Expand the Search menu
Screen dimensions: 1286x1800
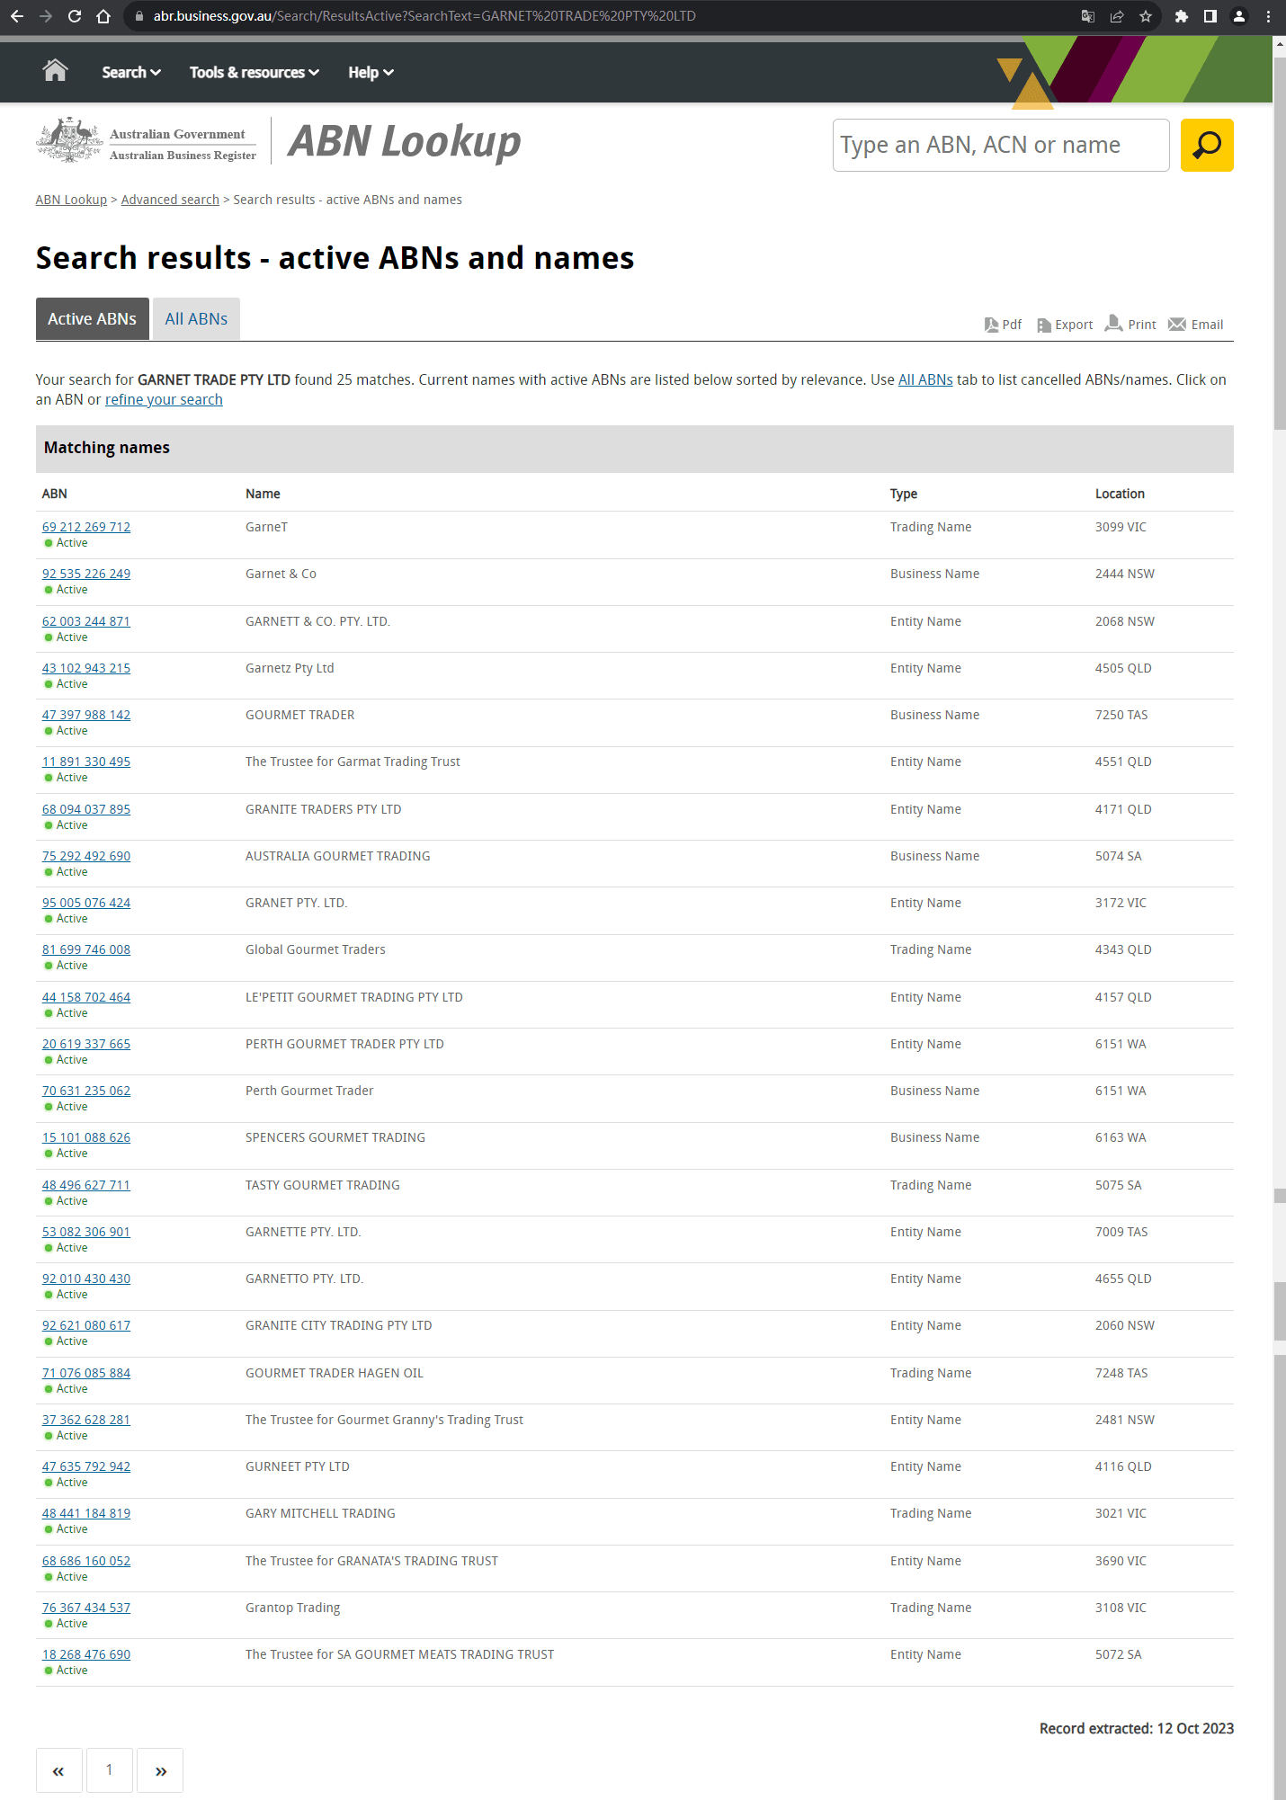tap(131, 72)
